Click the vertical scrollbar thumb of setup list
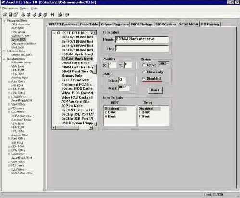 [x=95, y=69]
